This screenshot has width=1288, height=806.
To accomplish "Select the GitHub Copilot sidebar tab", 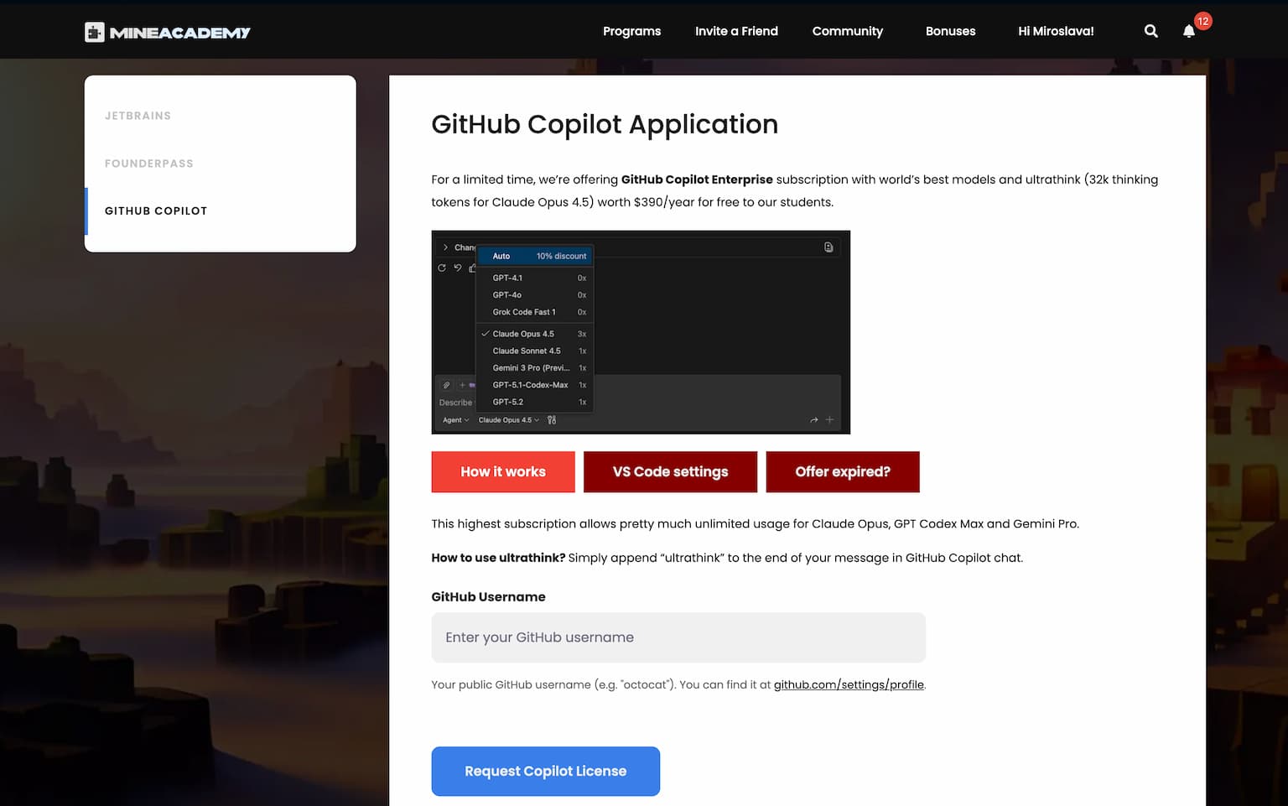I will coord(156,211).
